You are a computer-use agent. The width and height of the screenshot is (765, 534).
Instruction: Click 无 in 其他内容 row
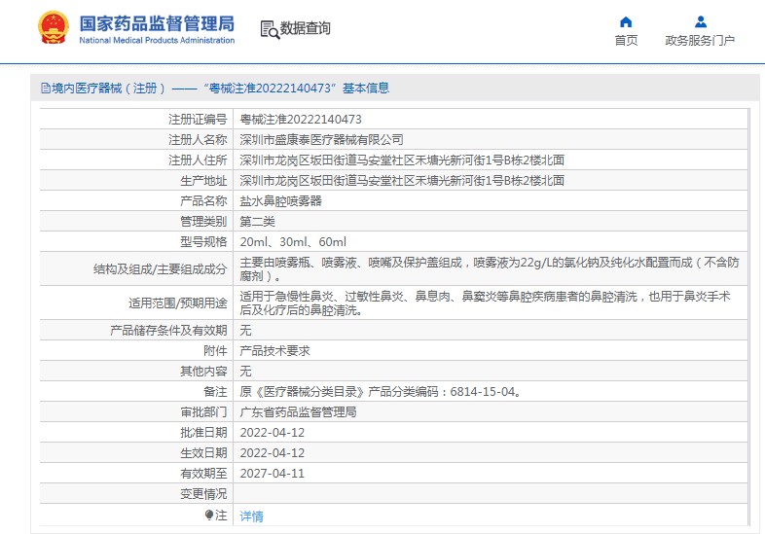click(245, 372)
